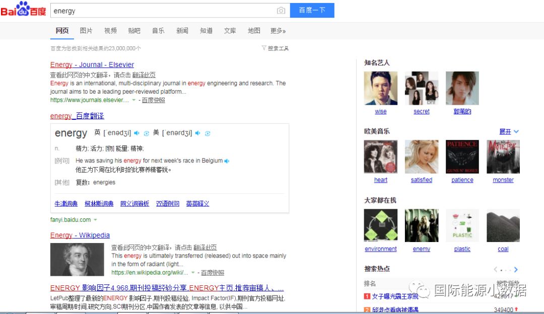Open the 地图 tab
Screen dimensions: 544x314
point(254,31)
